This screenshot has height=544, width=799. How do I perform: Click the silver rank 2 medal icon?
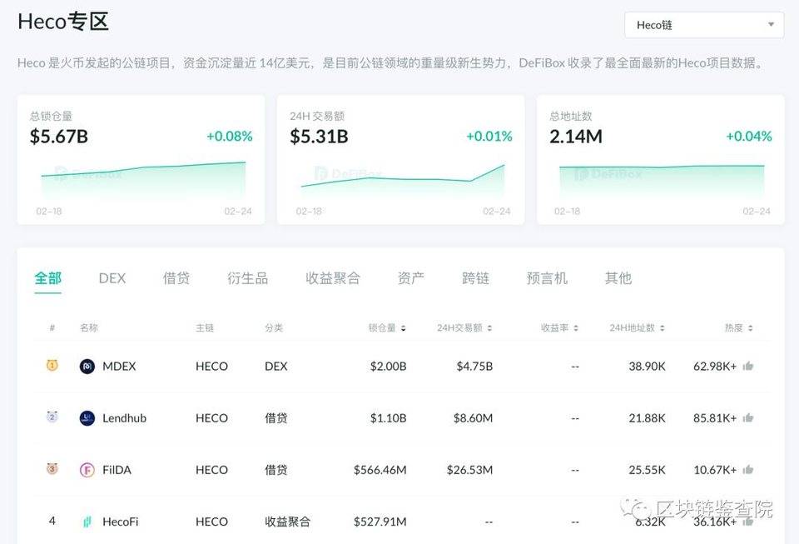[x=52, y=417]
